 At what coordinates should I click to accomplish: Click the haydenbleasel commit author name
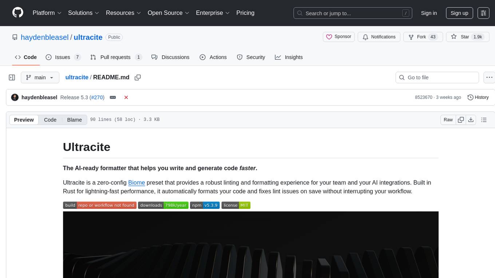(39, 98)
